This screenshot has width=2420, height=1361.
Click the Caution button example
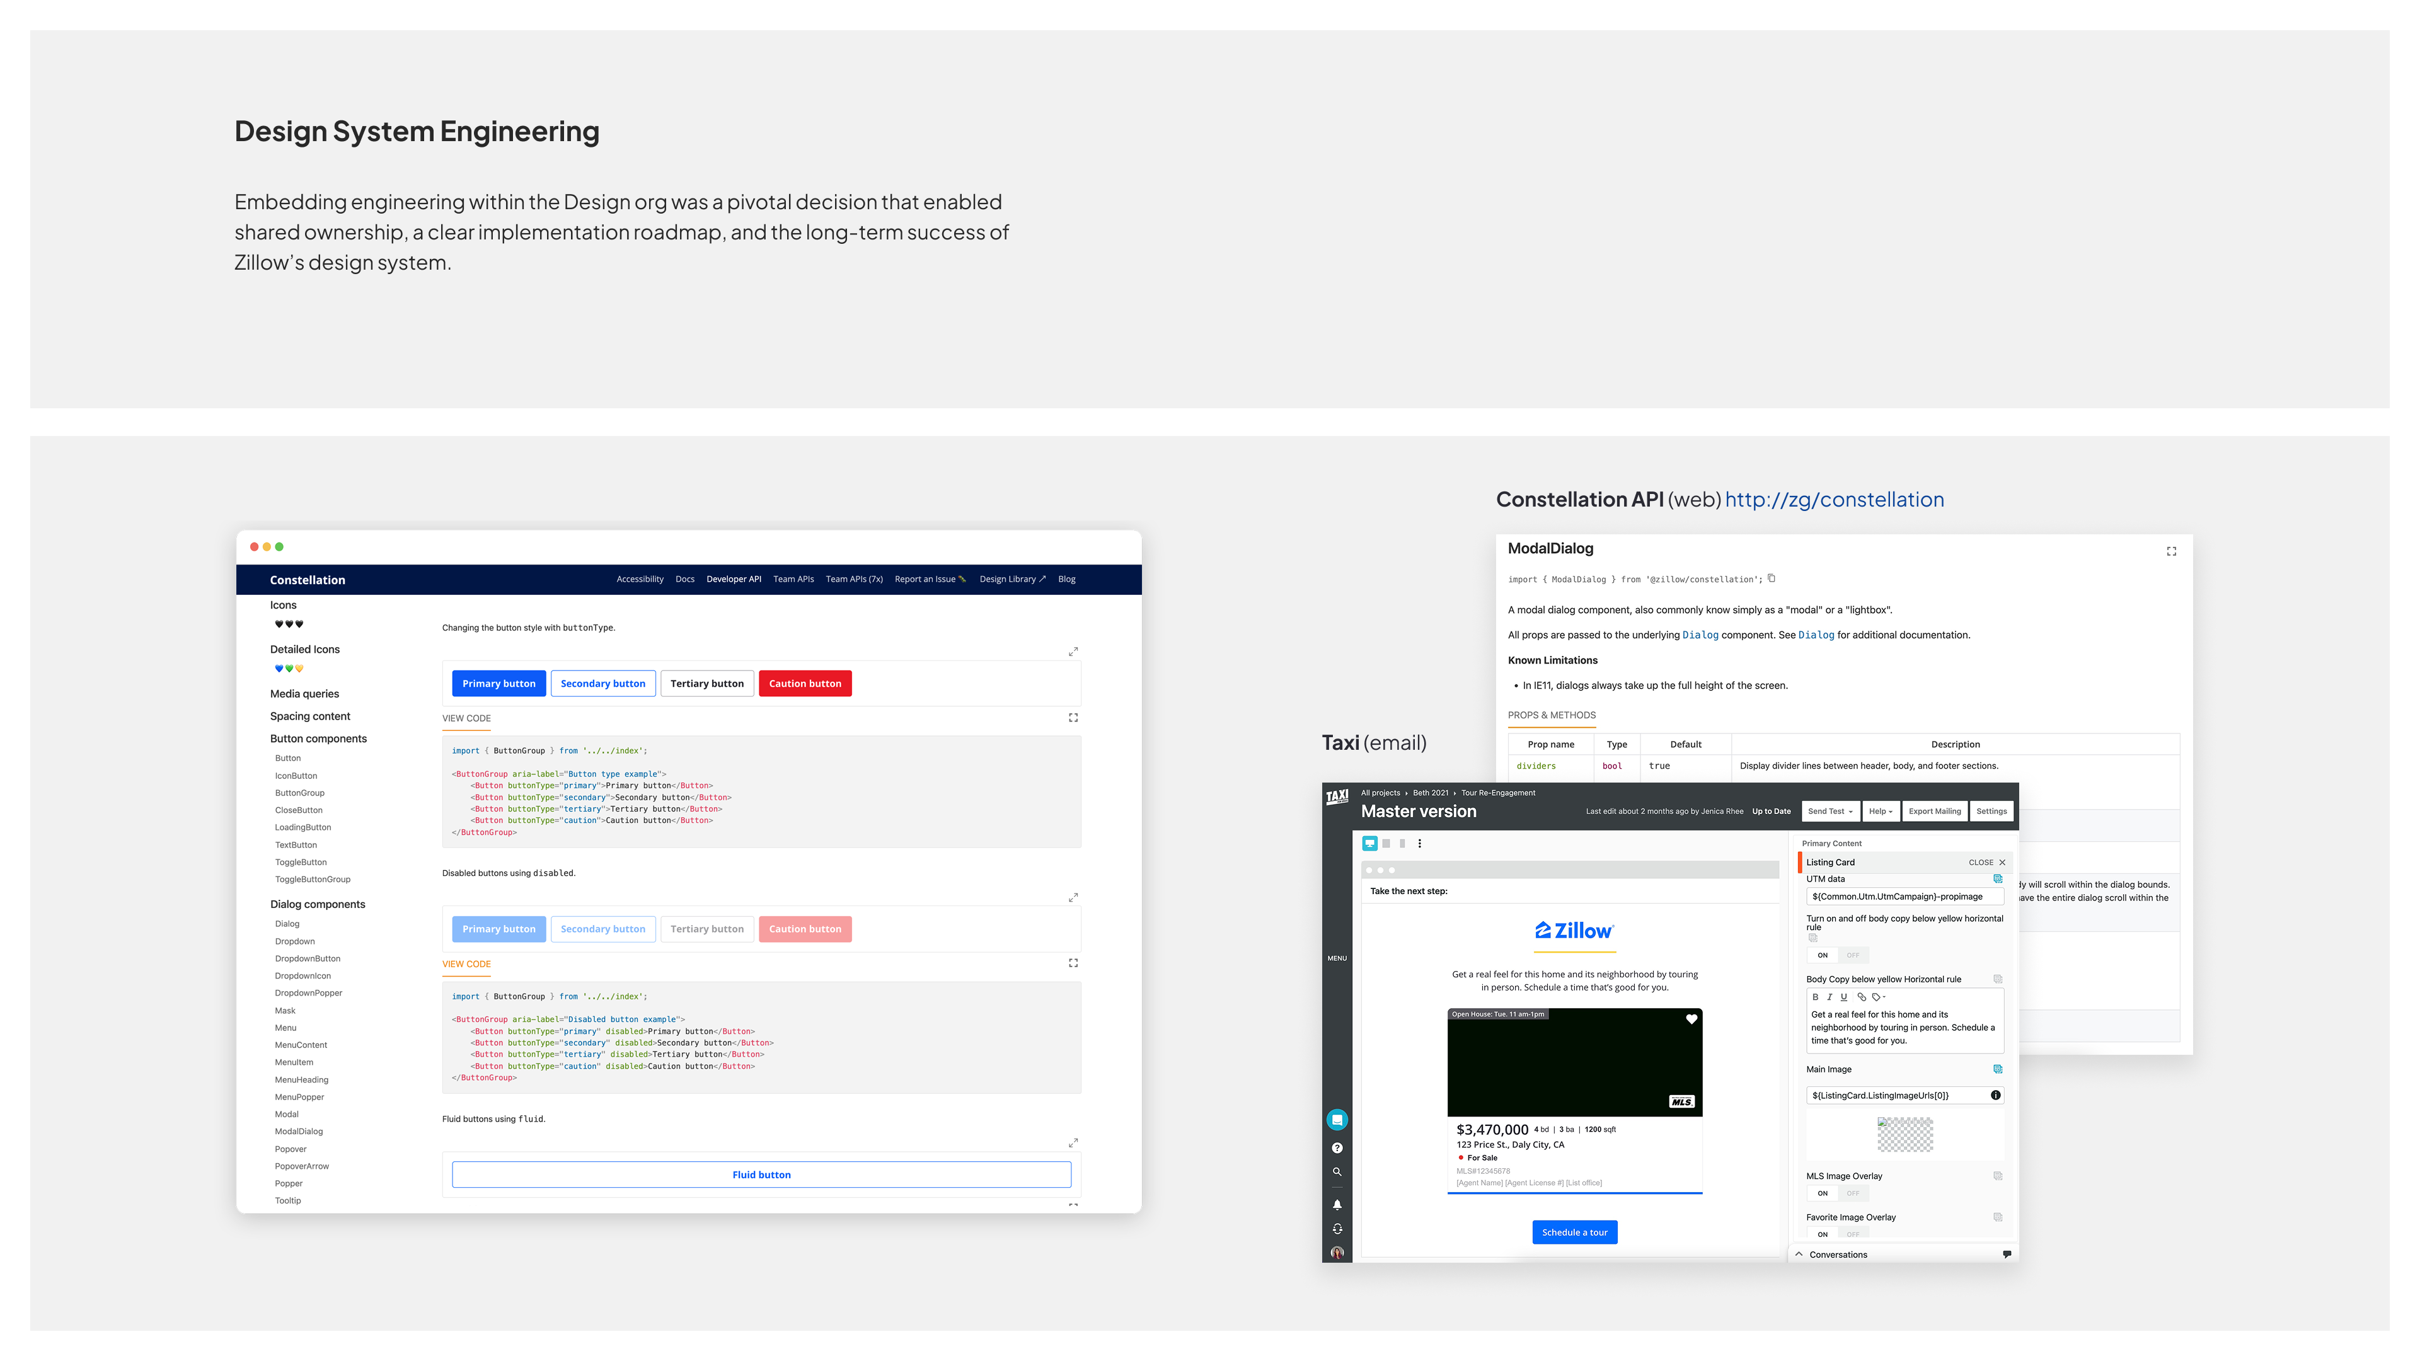pyautogui.click(x=805, y=684)
